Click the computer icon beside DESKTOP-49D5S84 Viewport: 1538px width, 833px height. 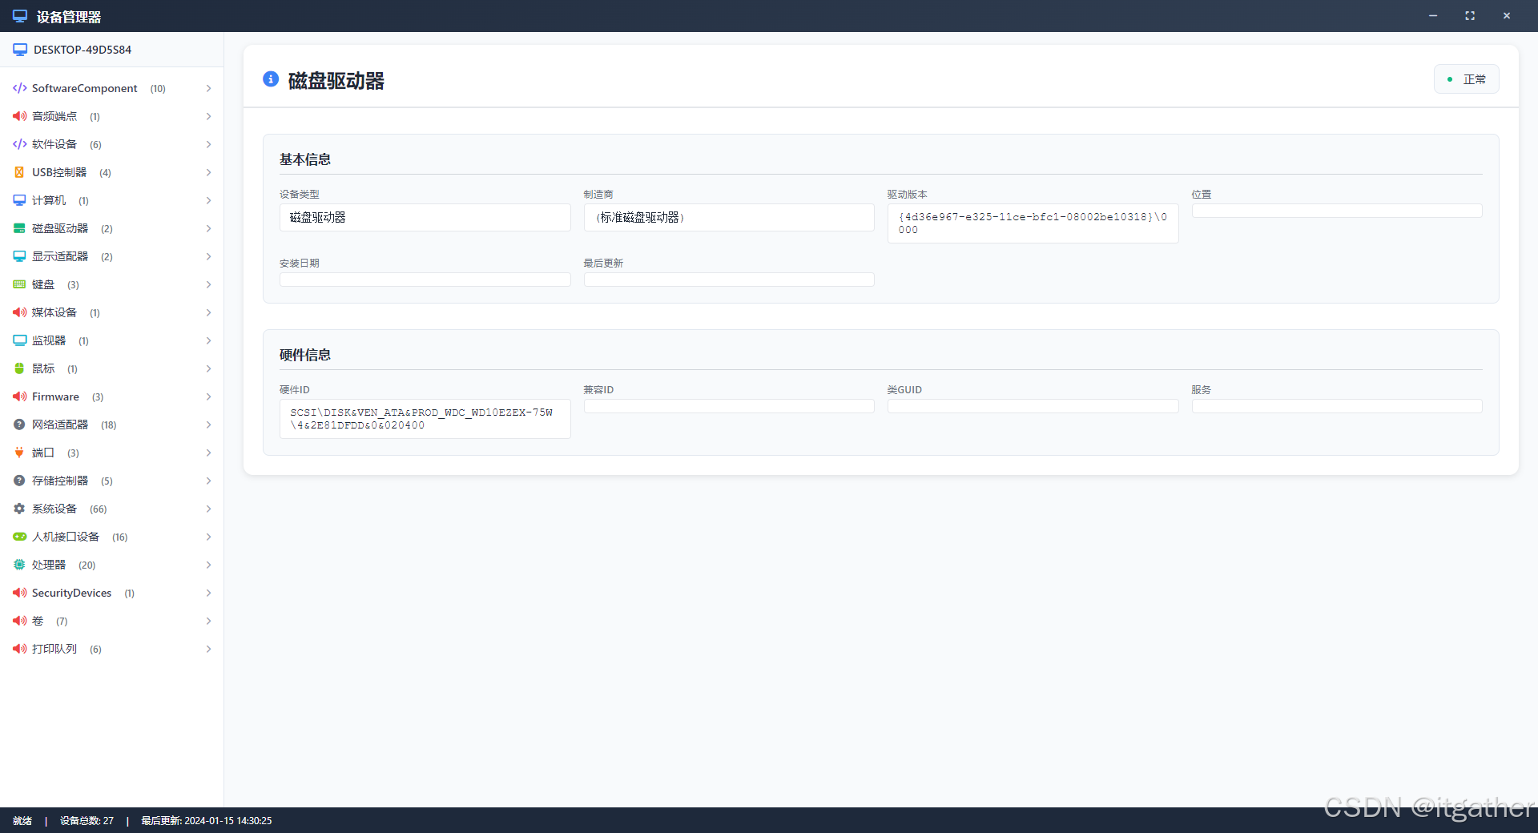[x=20, y=50]
